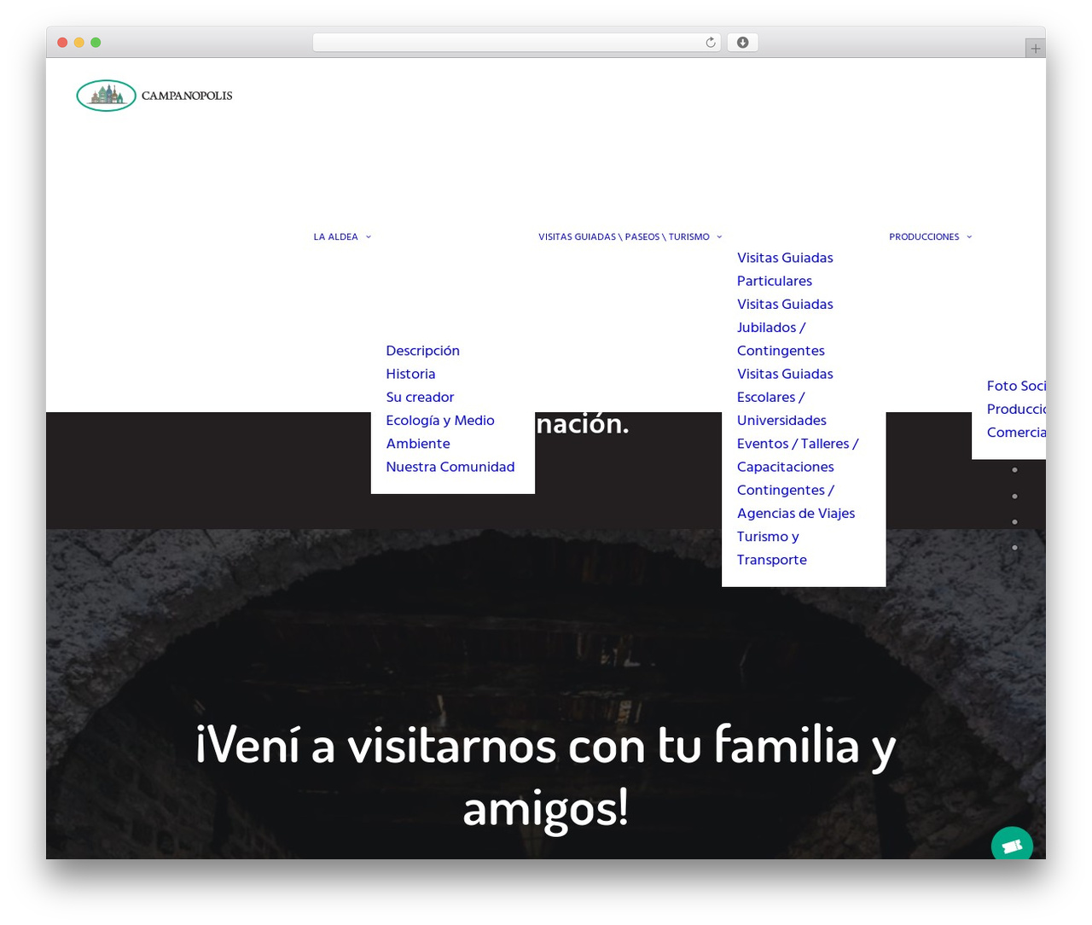
Task: Open the Su creador link
Action: point(420,397)
